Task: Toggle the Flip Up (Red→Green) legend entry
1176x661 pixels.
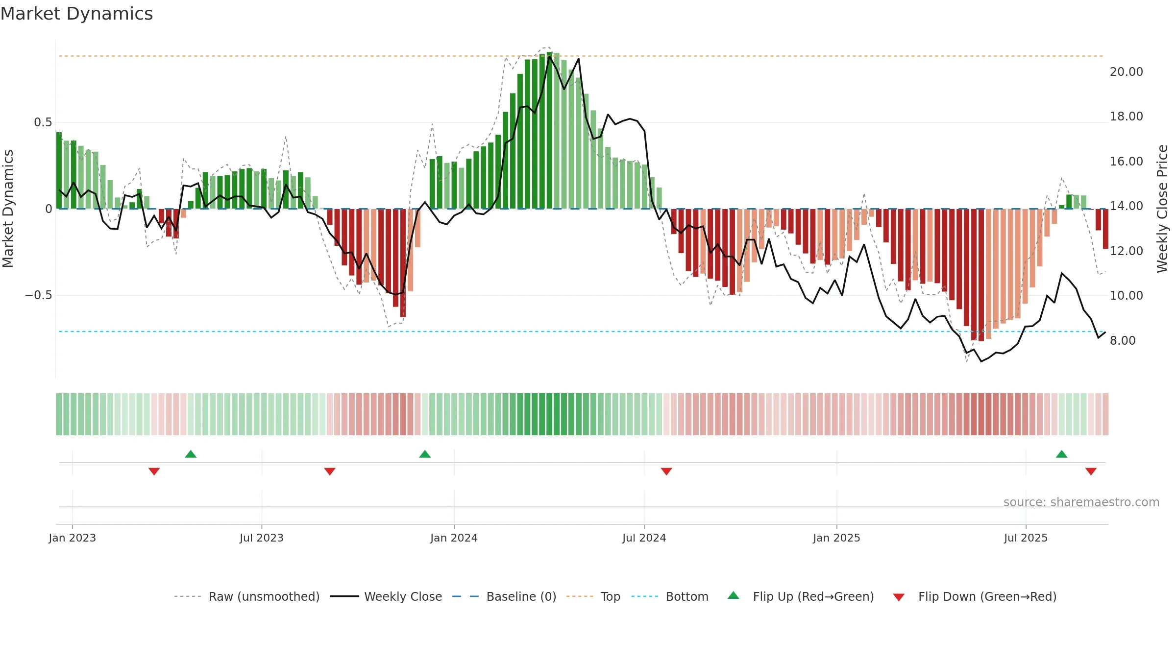Action: coord(801,596)
